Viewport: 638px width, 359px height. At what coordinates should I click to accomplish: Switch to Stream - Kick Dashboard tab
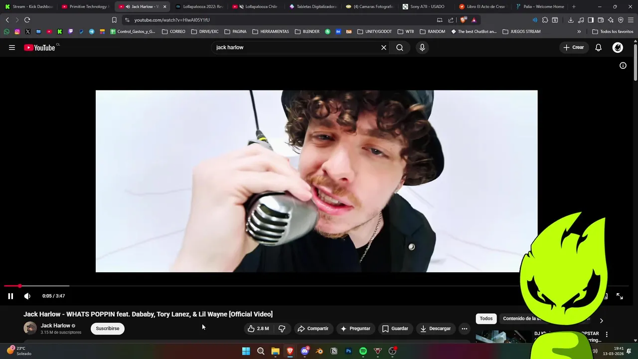[x=29, y=6]
